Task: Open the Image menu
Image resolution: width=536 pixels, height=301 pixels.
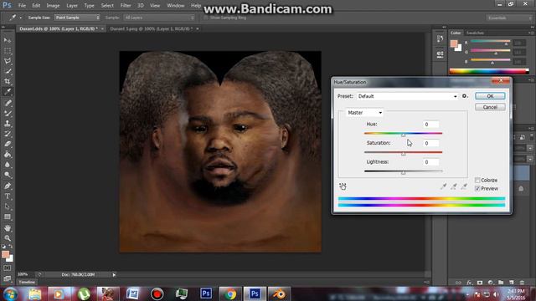Action: click(53, 6)
